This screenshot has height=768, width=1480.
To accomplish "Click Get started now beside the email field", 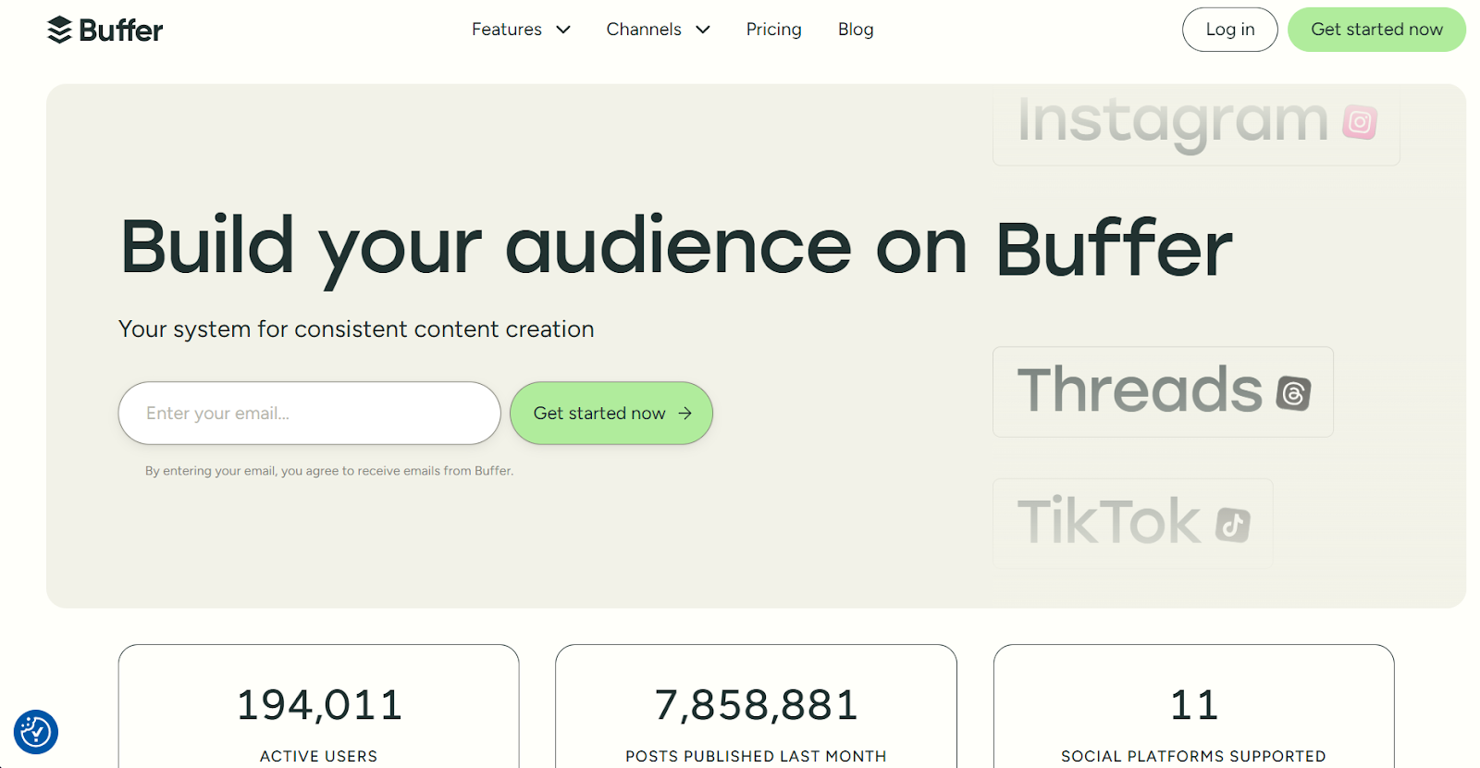I will coord(611,414).
